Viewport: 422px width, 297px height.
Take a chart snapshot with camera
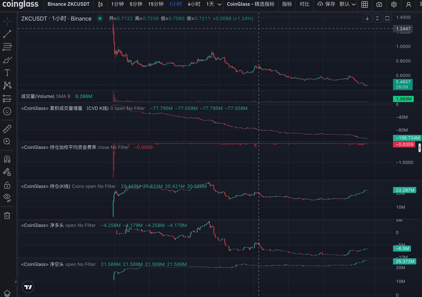click(x=379, y=4)
